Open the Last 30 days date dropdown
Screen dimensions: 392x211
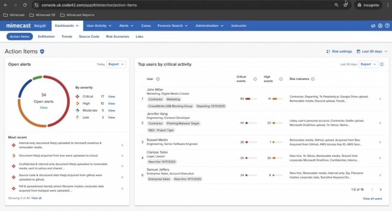point(372,51)
